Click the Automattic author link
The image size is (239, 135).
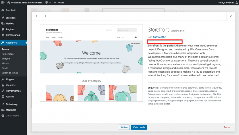point(159,37)
